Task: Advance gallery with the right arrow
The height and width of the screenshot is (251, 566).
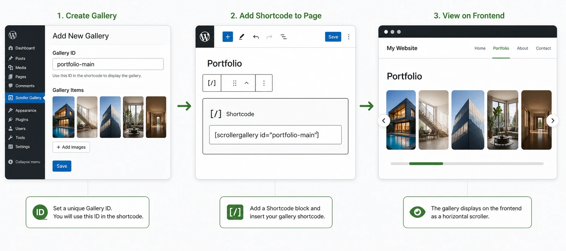Action: click(x=552, y=121)
